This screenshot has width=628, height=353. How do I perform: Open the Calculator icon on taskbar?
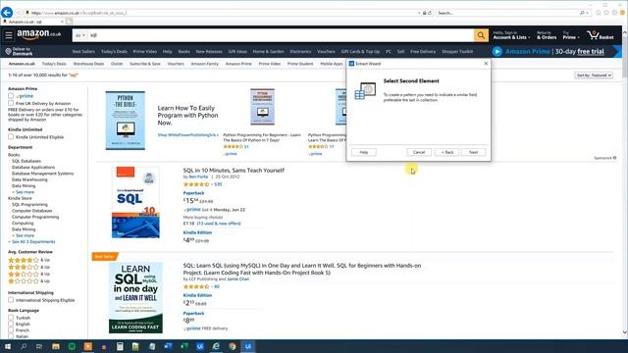point(120,346)
